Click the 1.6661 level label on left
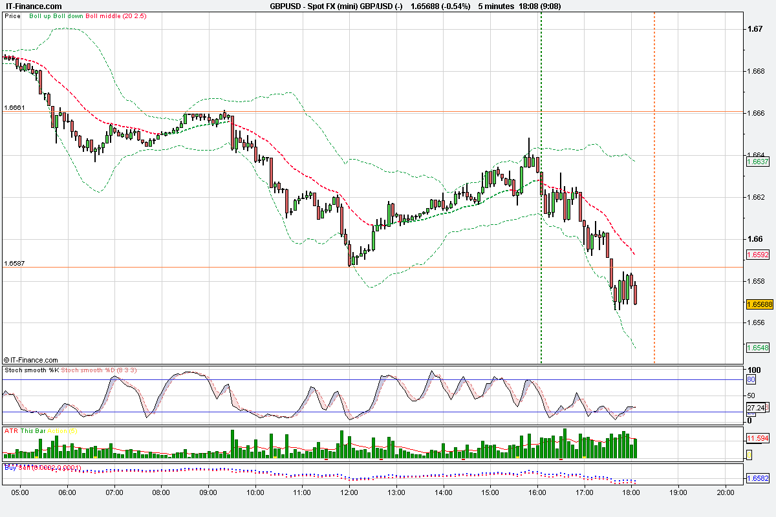Viewport: 776px width, 517px height. click(x=14, y=108)
